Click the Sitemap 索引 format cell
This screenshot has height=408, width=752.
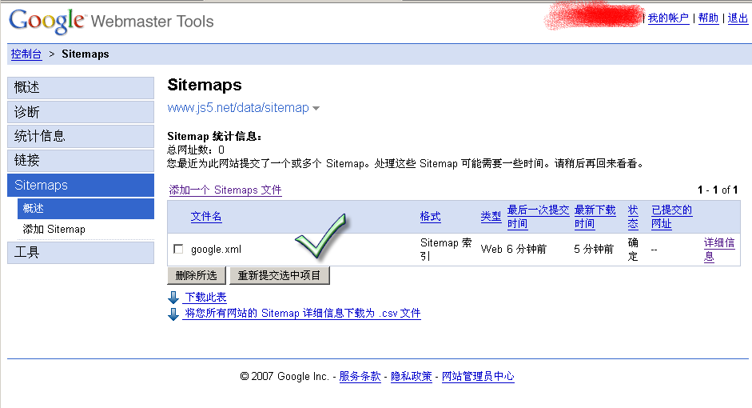[x=446, y=250]
